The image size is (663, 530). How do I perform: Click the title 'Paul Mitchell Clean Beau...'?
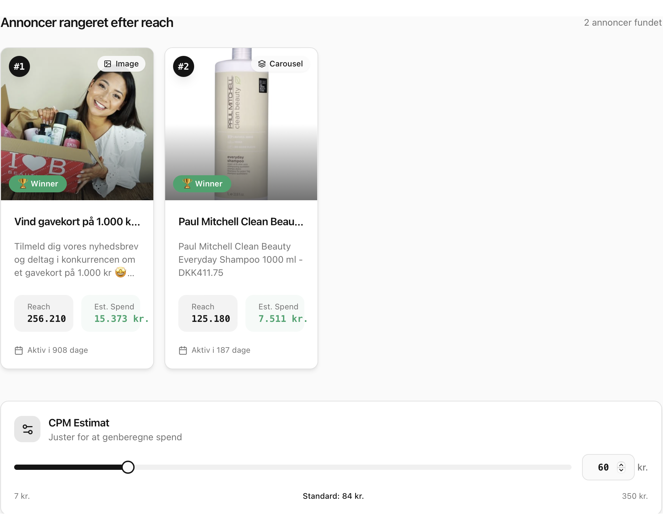point(241,222)
